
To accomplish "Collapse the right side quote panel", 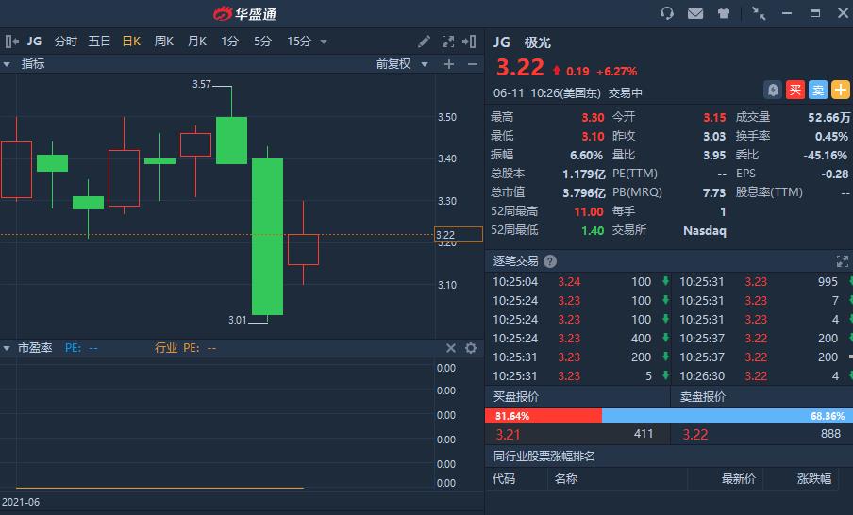I will [469, 42].
